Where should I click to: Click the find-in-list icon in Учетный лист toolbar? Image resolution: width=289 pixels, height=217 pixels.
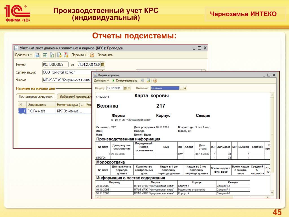click(37, 55)
